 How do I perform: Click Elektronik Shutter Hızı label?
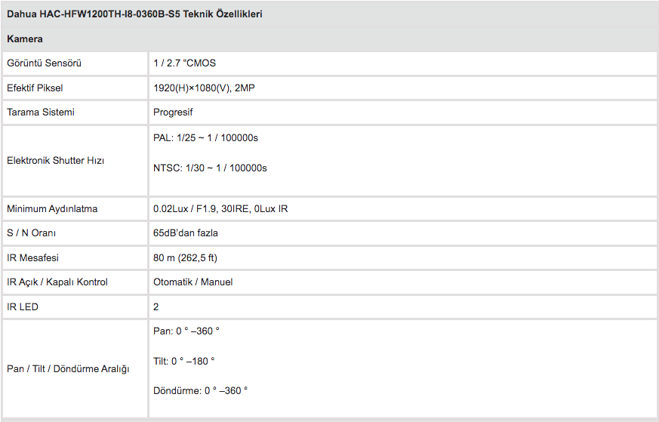click(x=56, y=161)
